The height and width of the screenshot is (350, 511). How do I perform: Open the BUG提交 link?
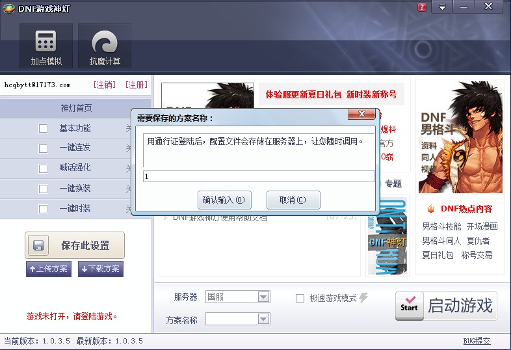[477, 341]
